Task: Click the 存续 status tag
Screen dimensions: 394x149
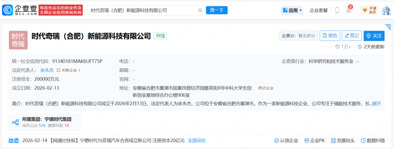Action: tap(160, 36)
